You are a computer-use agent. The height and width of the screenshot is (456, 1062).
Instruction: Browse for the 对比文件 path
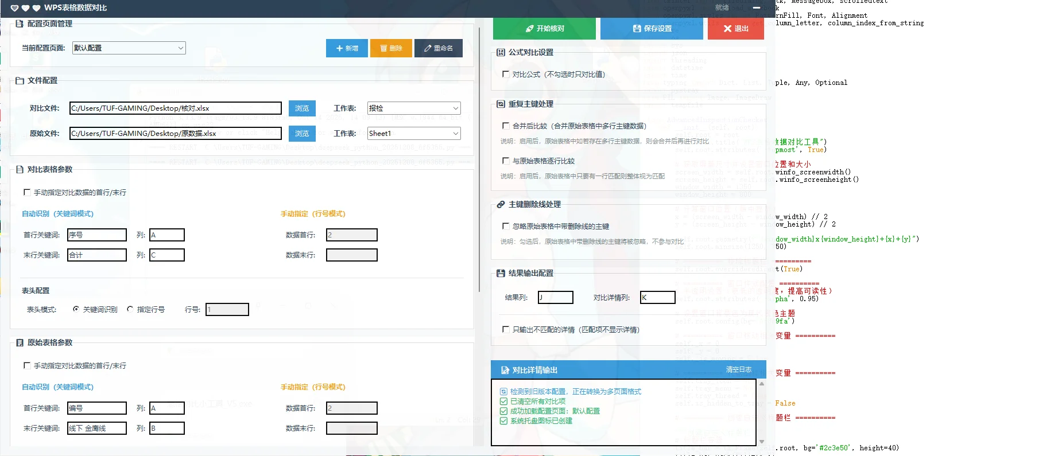[x=302, y=108]
